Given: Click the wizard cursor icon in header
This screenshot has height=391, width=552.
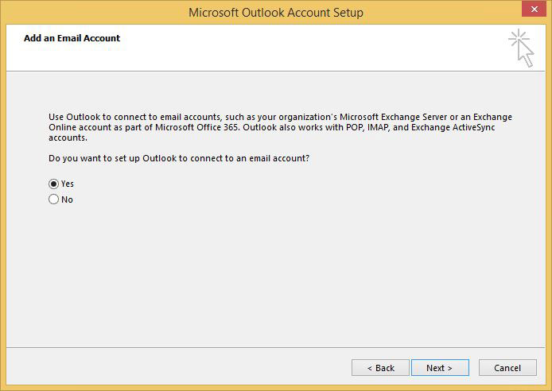Looking at the screenshot, I should tap(521, 48).
